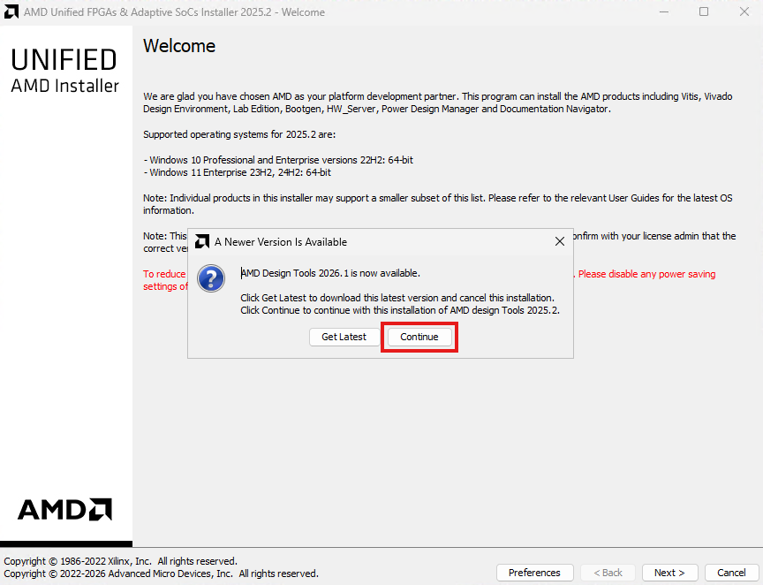Click the 'Click Get Latest to download' instruction line
This screenshot has height=585, width=763.
click(x=397, y=298)
